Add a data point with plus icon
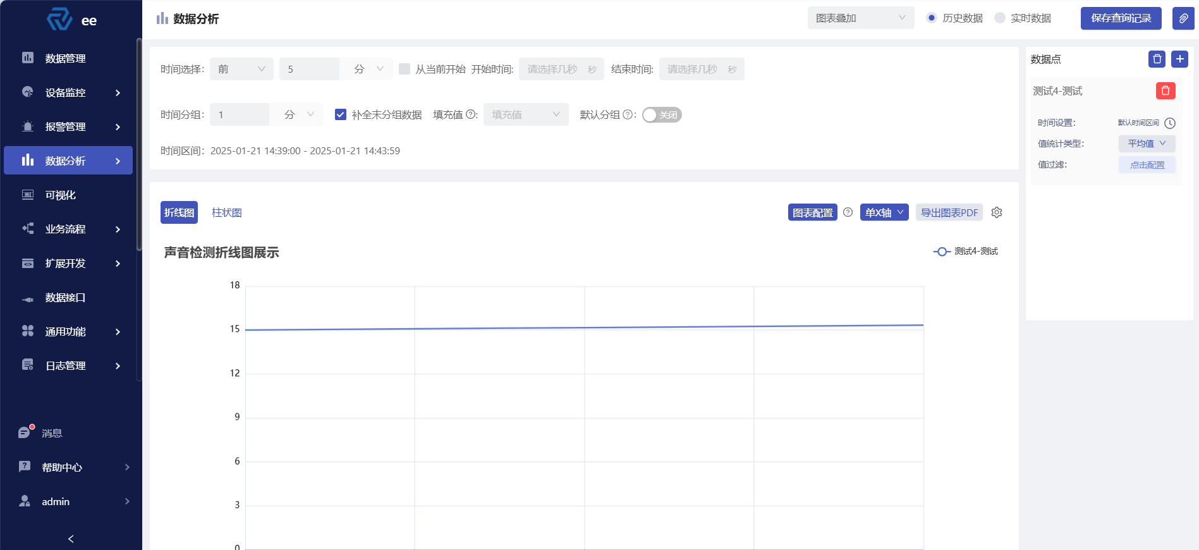The height and width of the screenshot is (550, 1199). (x=1179, y=59)
